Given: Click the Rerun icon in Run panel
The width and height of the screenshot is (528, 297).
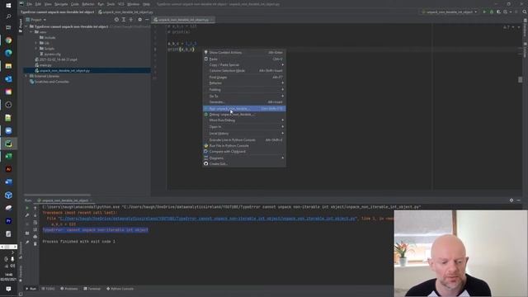Looking at the screenshot, I should point(27,208).
